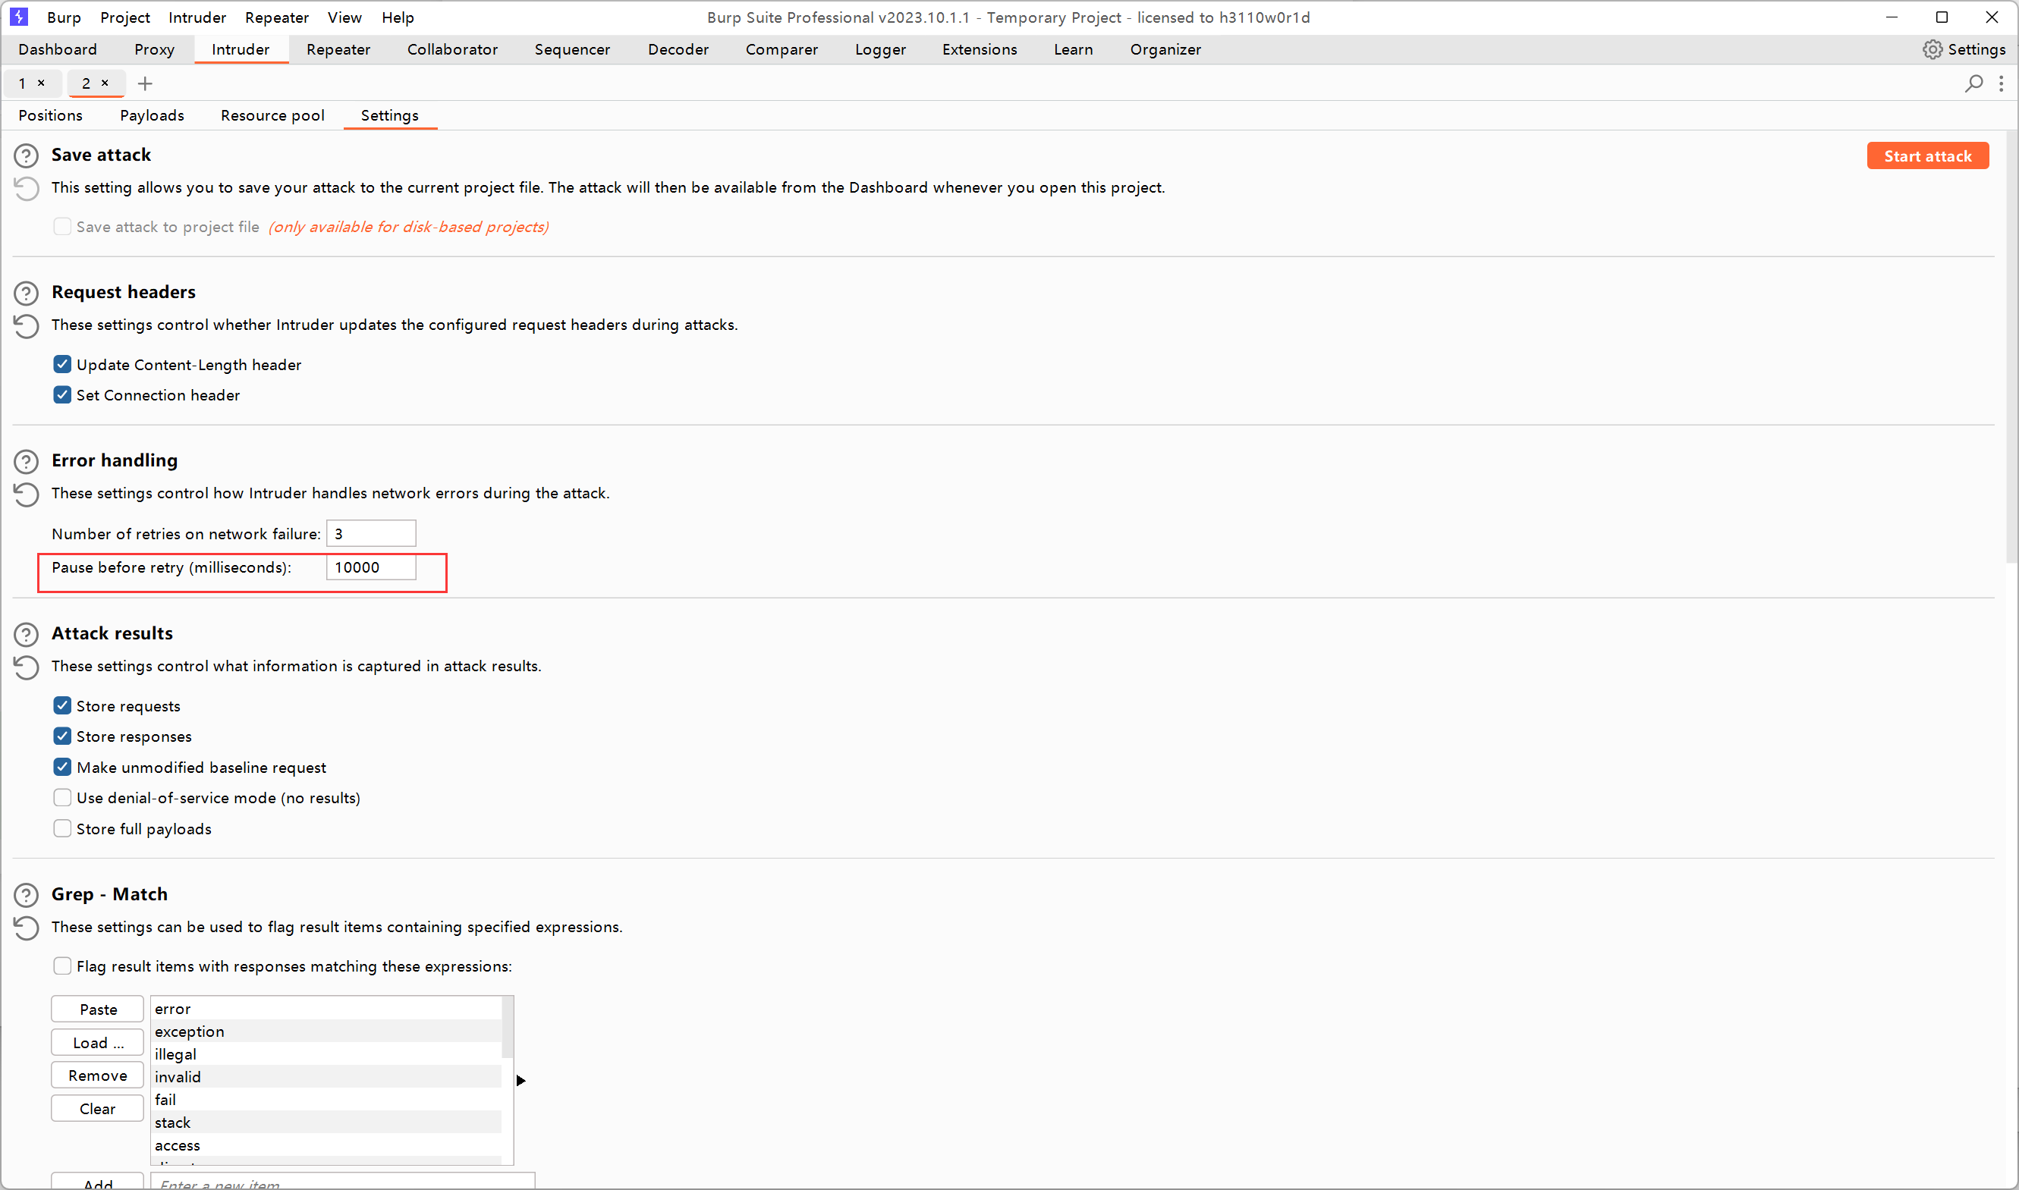The image size is (2019, 1190).
Task: Go to the Payloads sub-tab
Action: 153,115
